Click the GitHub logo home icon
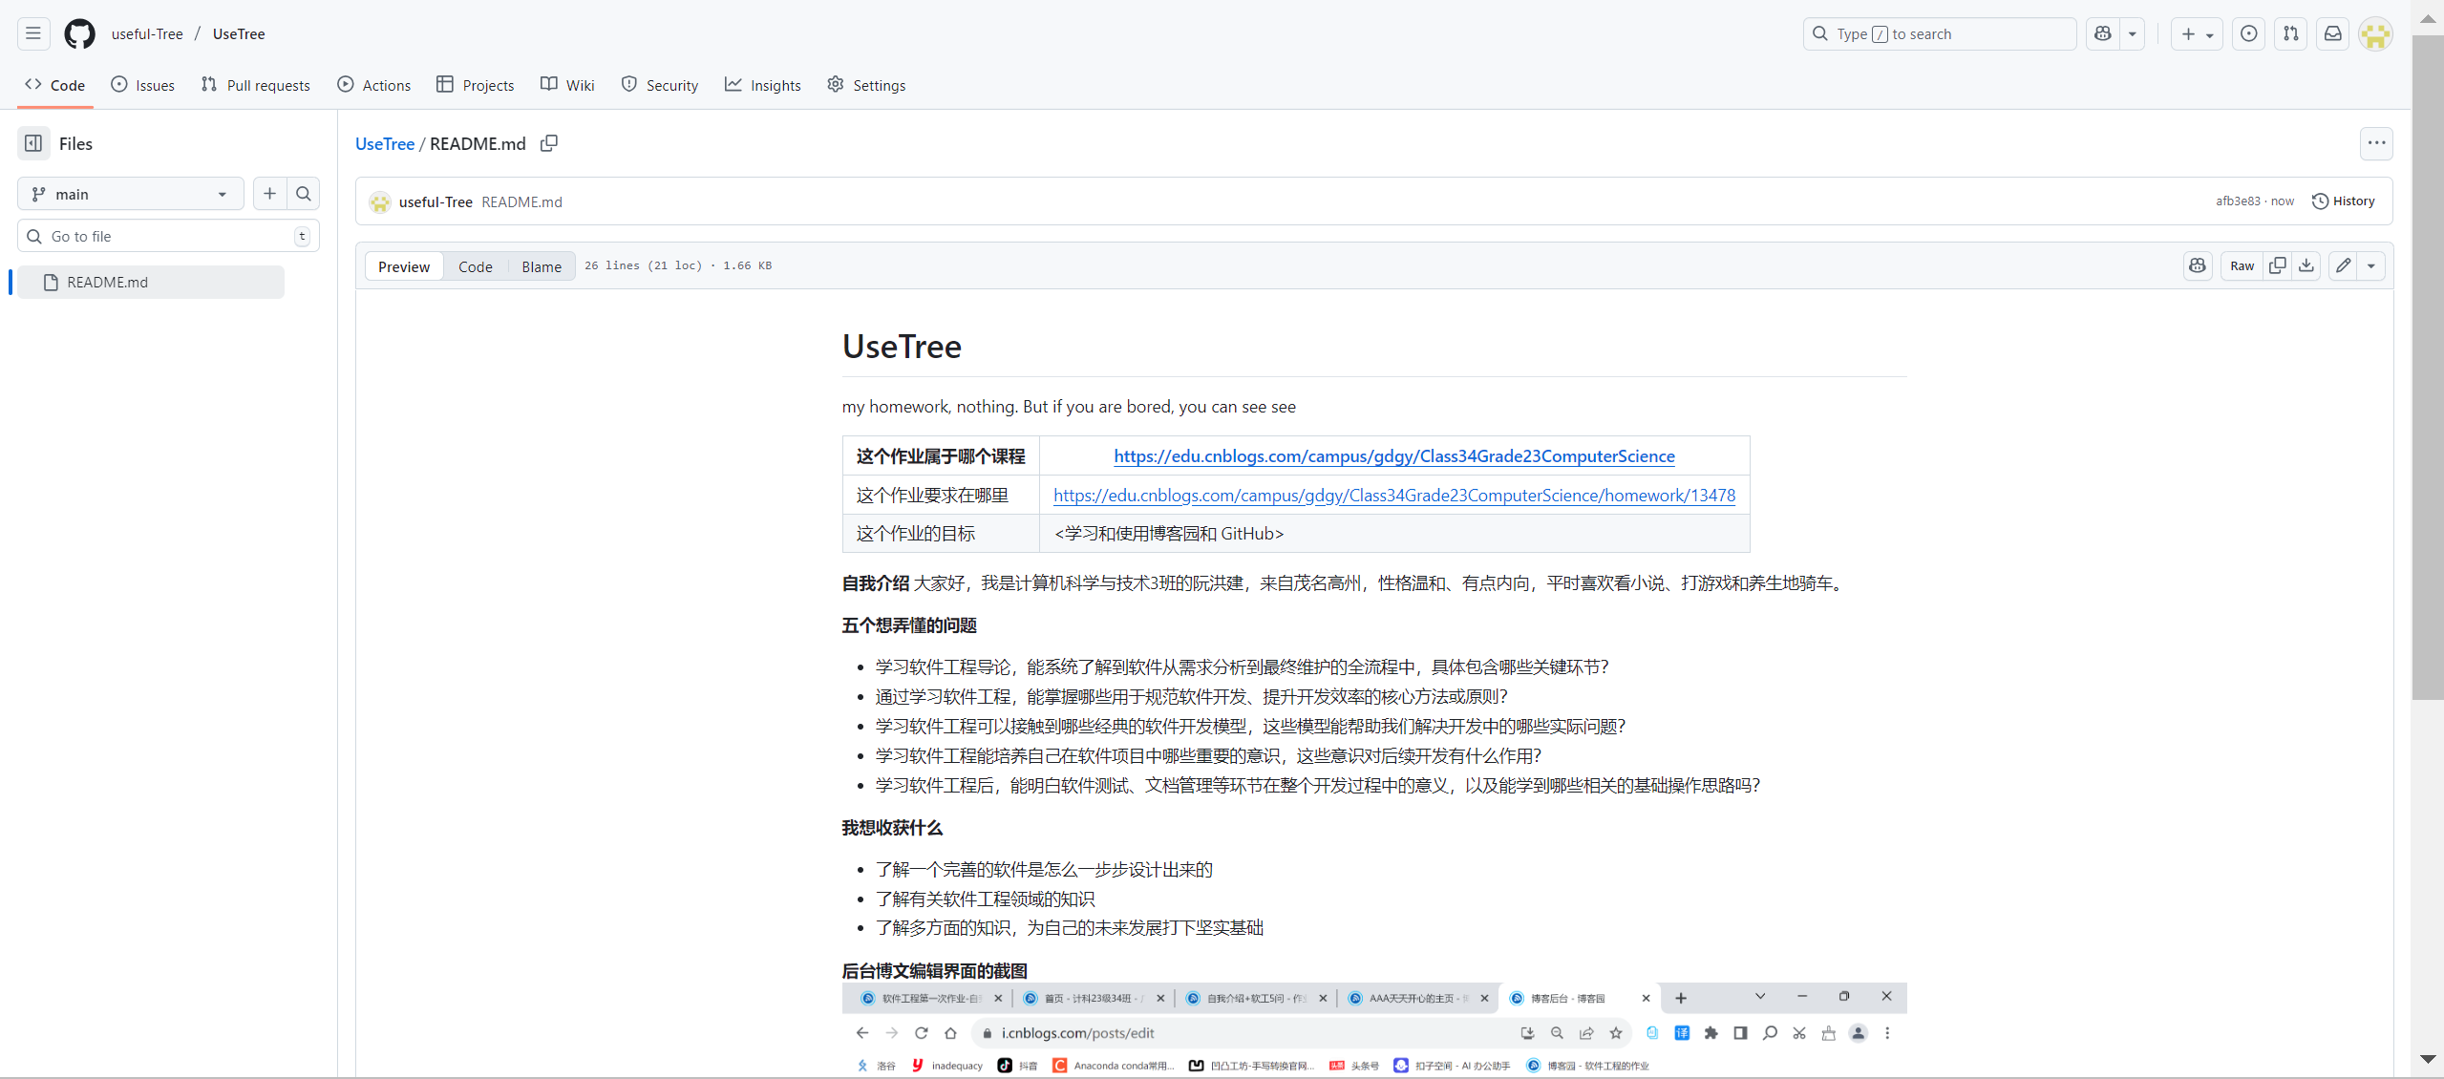This screenshot has width=2444, height=1079. point(79,33)
